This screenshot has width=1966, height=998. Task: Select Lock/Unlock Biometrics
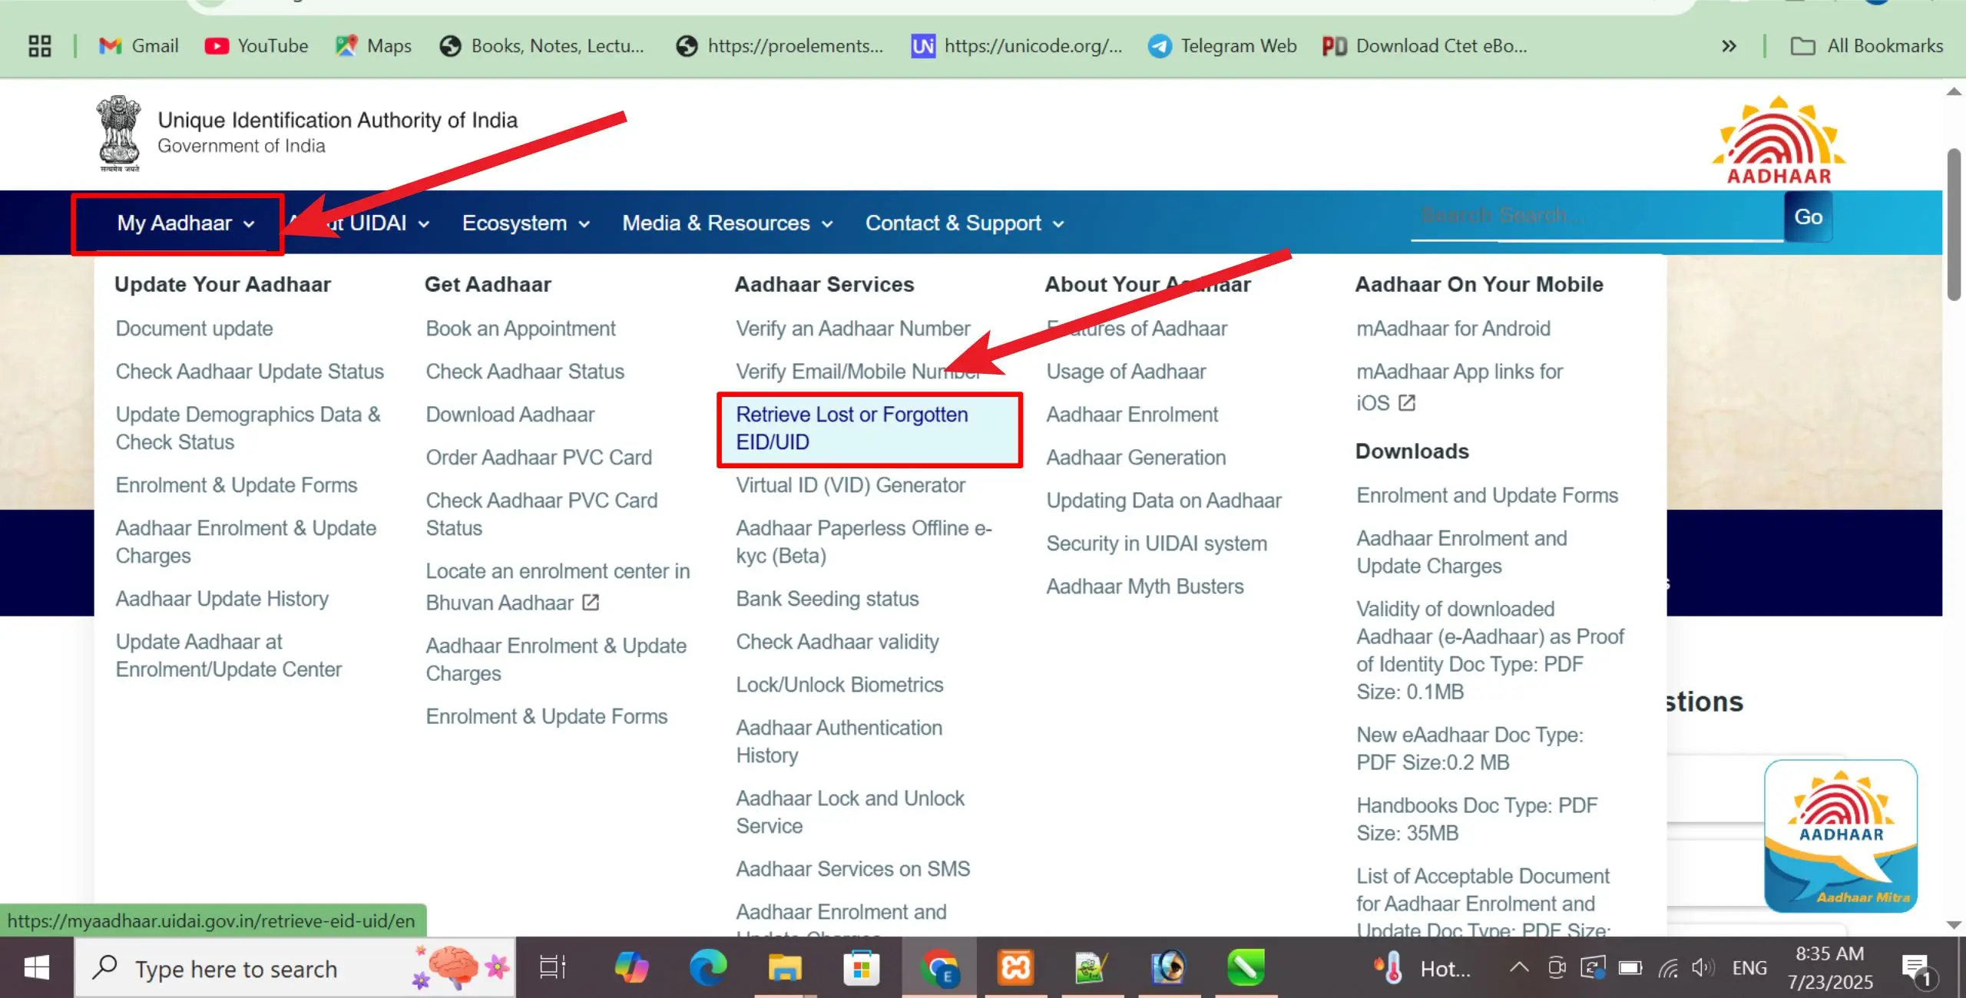839,685
